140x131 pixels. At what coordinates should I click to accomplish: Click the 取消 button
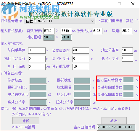point(114,120)
